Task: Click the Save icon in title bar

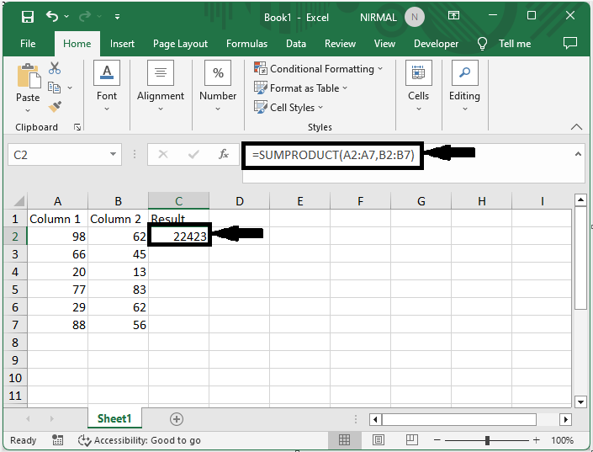Action: (x=28, y=17)
